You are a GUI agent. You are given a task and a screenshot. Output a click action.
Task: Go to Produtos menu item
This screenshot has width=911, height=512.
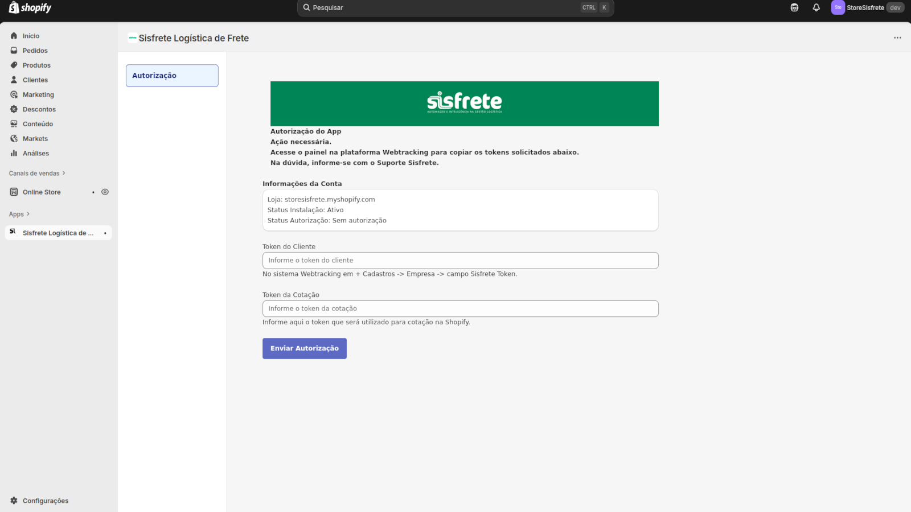click(x=36, y=65)
